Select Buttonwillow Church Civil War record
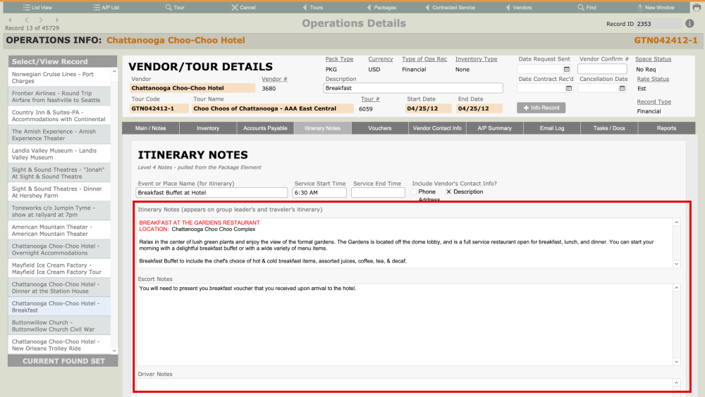The image size is (705, 397). [59, 326]
